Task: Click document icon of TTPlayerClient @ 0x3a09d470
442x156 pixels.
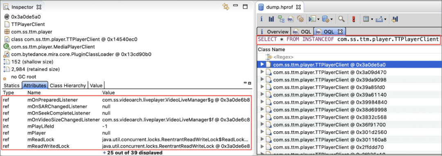Action: tap(268, 72)
